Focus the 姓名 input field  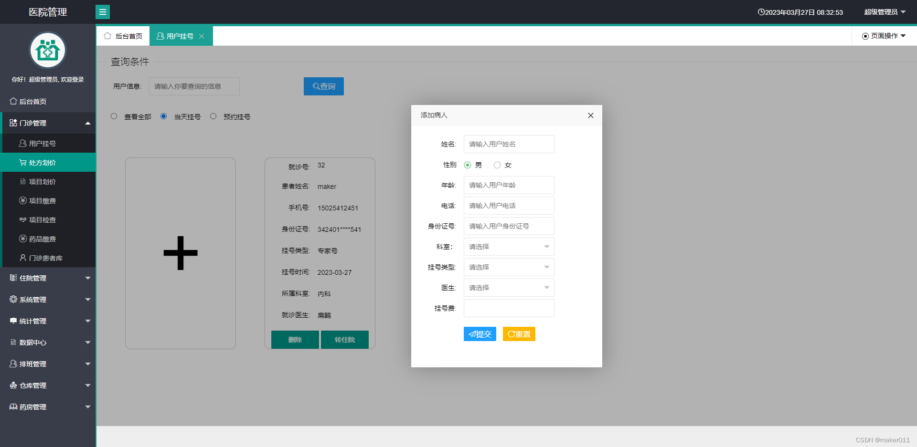[509, 144]
